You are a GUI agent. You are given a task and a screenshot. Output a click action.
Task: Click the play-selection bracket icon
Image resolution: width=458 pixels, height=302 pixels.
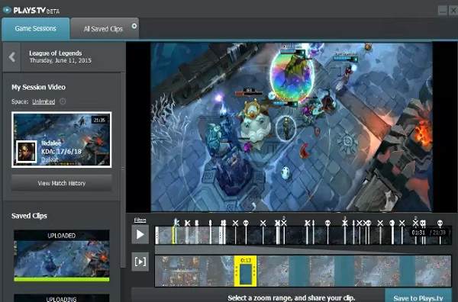click(140, 262)
